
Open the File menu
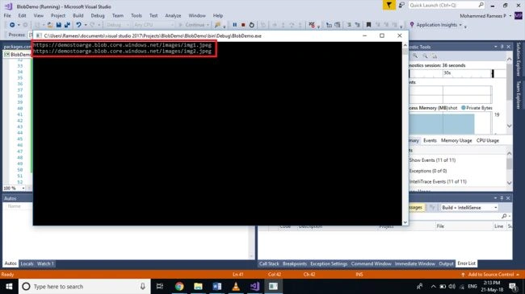click(x=7, y=15)
